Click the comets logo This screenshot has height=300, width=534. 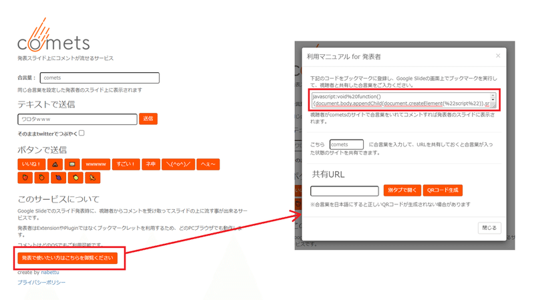pos(53,35)
